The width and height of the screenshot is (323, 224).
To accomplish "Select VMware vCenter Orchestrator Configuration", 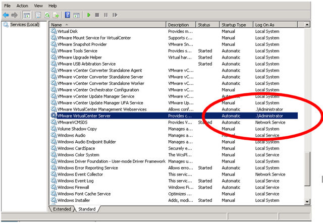I will (x=98, y=90).
